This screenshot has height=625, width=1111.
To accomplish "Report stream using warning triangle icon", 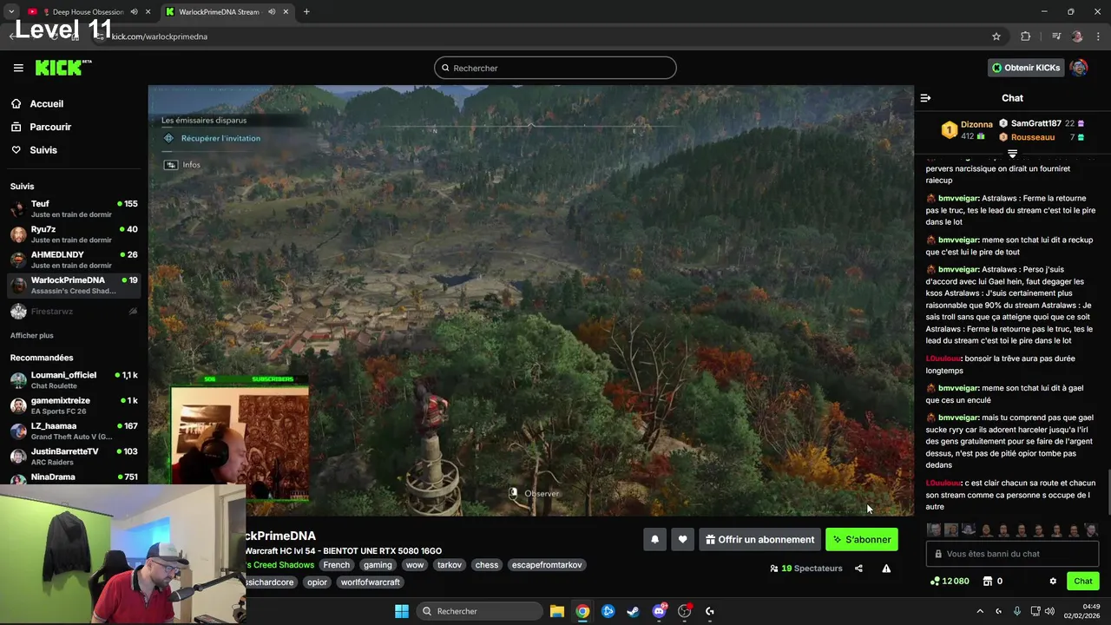I will (x=886, y=569).
